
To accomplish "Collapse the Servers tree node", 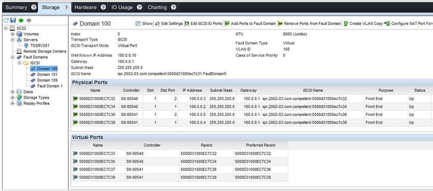I will pyautogui.click(x=12, y=40).
